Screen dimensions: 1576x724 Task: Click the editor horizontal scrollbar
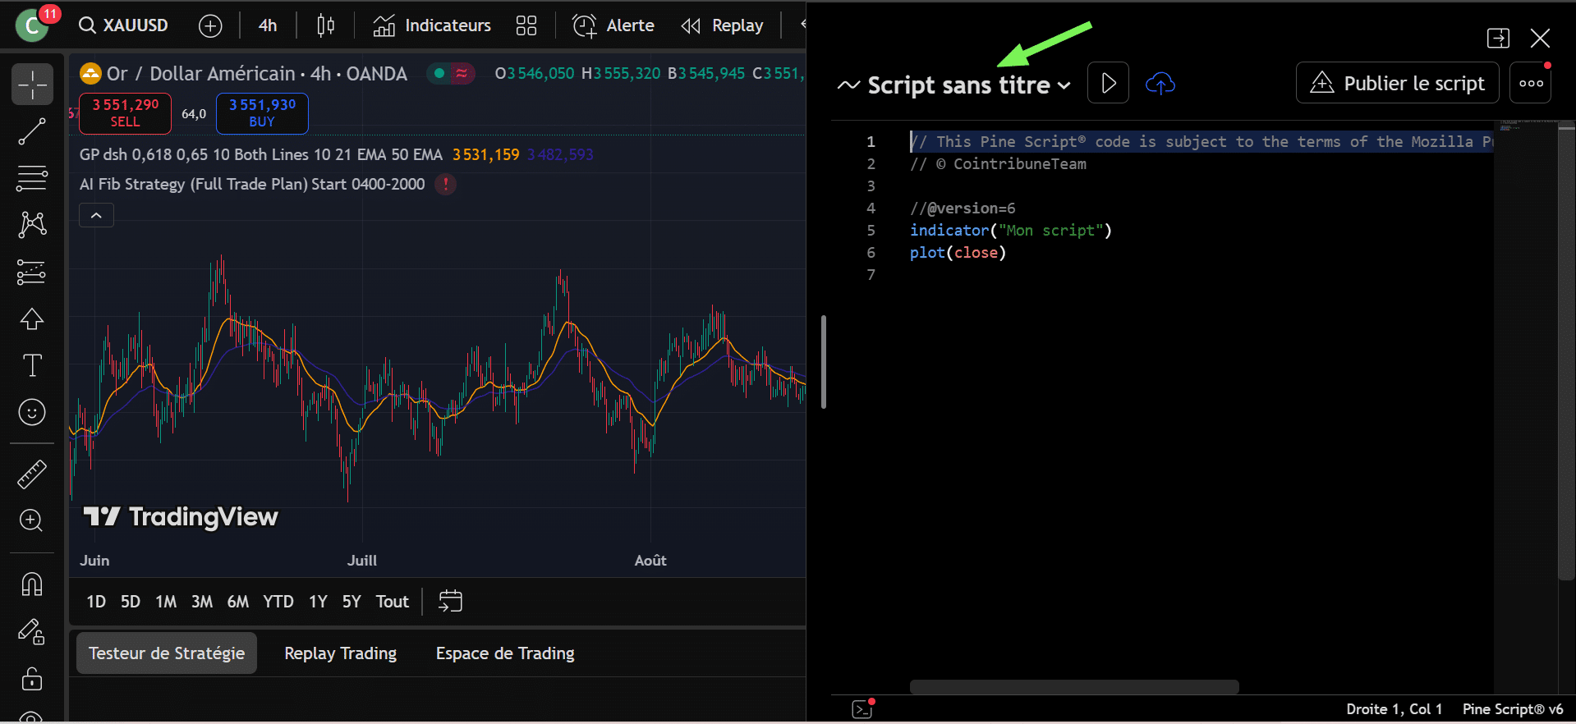point(1073,687)
